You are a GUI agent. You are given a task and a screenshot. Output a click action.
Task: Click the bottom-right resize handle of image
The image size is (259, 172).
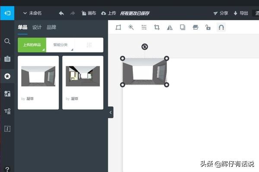[167, 85]
